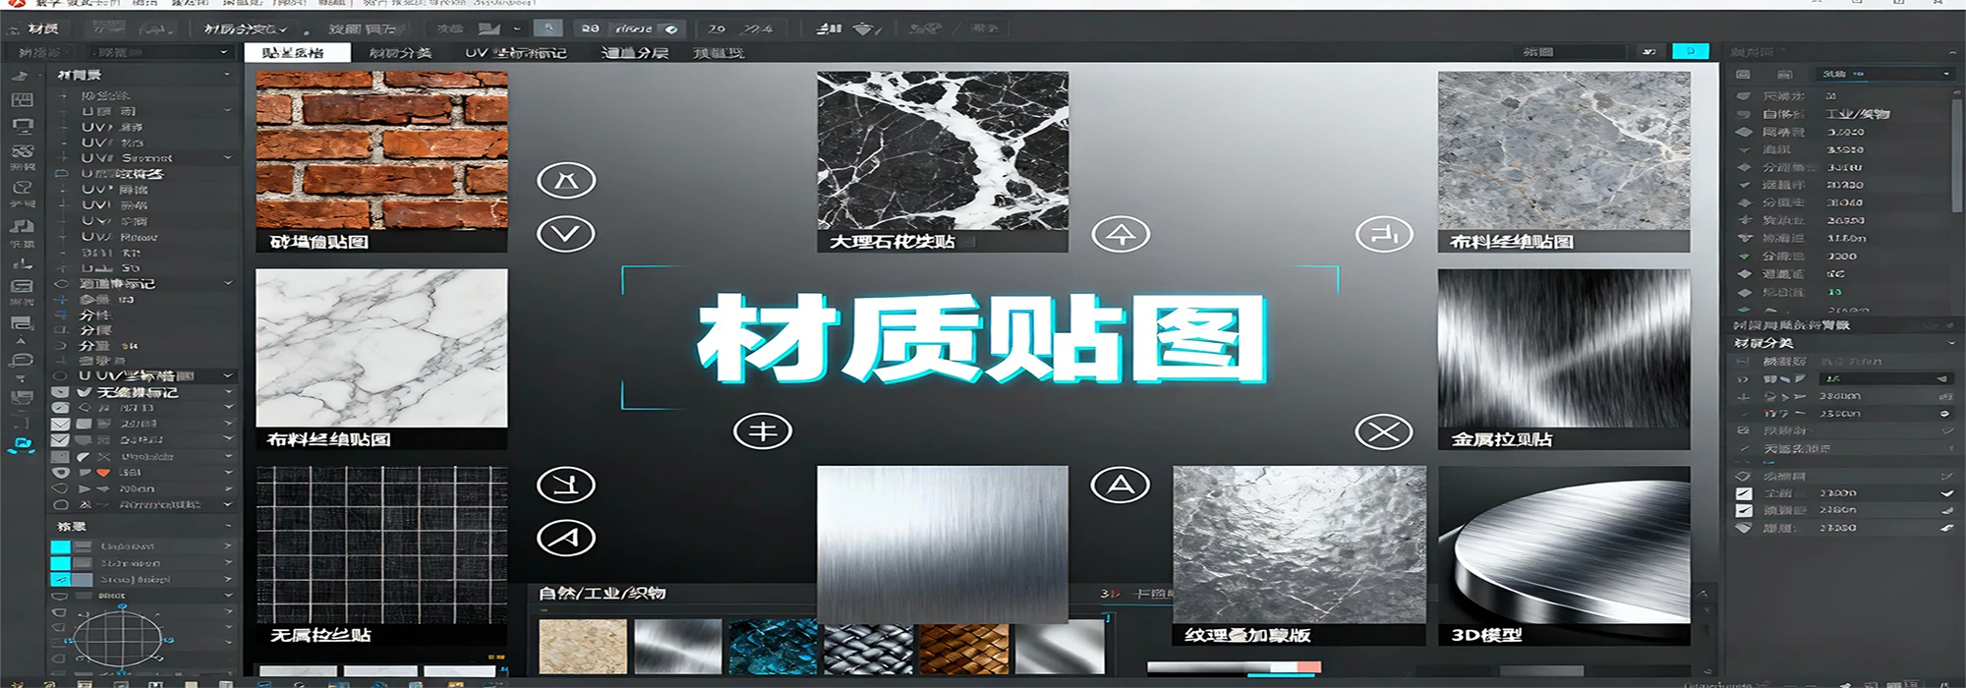Image resolution: width=1966 pixels, height=688 pixels.
Task: Open the 通道分层 tab
Action: pyautogui.click(x=634, y=52)
